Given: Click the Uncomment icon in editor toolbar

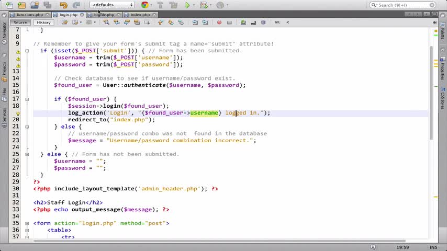Looking at the screenshot, I should 253,22.
